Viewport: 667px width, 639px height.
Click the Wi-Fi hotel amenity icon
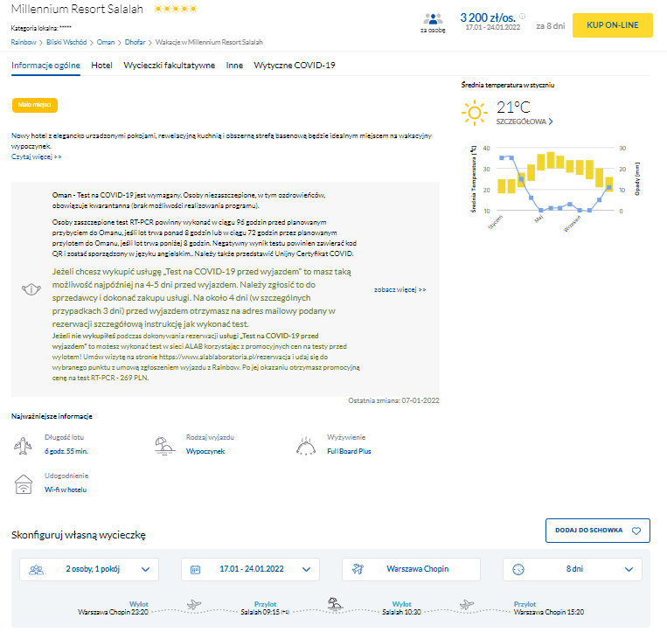coord(24,483)
